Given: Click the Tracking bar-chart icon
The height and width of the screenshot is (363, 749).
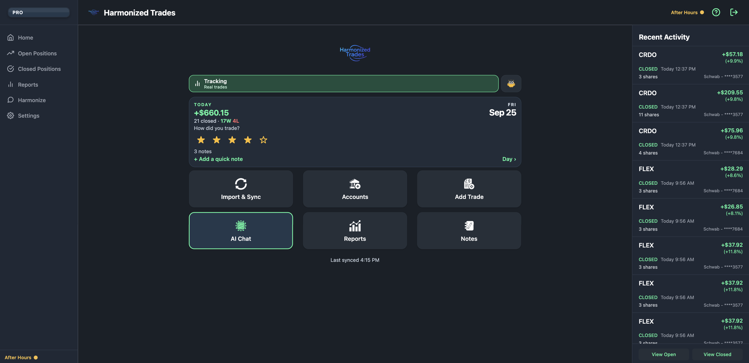Looking at the screenshot, I should click(x=197, y=83).
